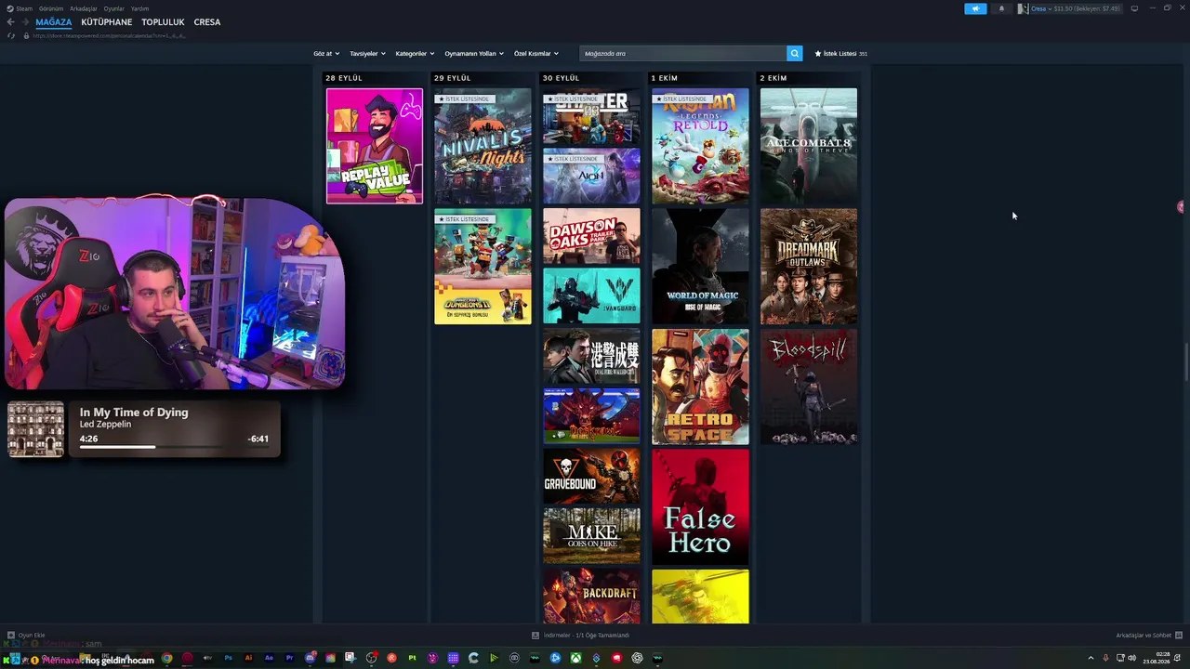The image size is (1190, 669).
Task: Open the Steam menu
Action: 24,8
